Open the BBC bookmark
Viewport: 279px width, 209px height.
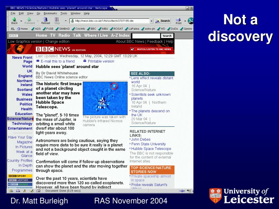click(x=92, y=29)
